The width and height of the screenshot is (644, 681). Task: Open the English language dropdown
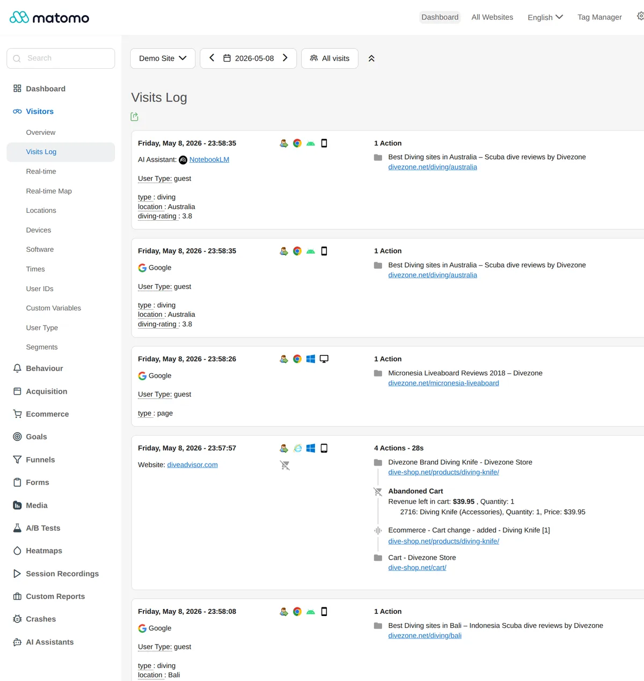tap(545, 17)
